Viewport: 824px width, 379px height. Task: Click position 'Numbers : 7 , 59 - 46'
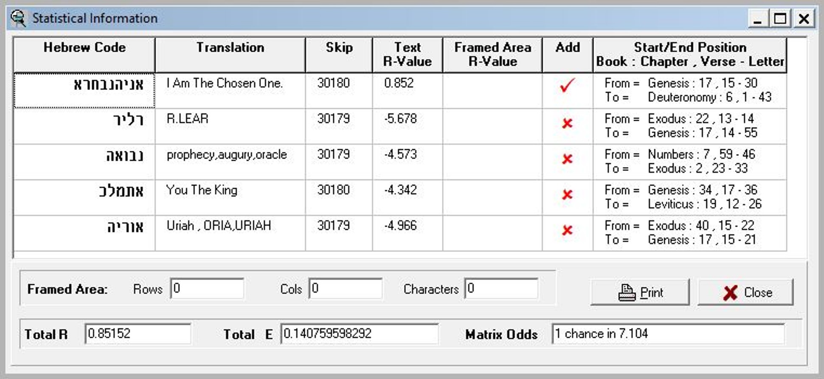coord(701,154)
